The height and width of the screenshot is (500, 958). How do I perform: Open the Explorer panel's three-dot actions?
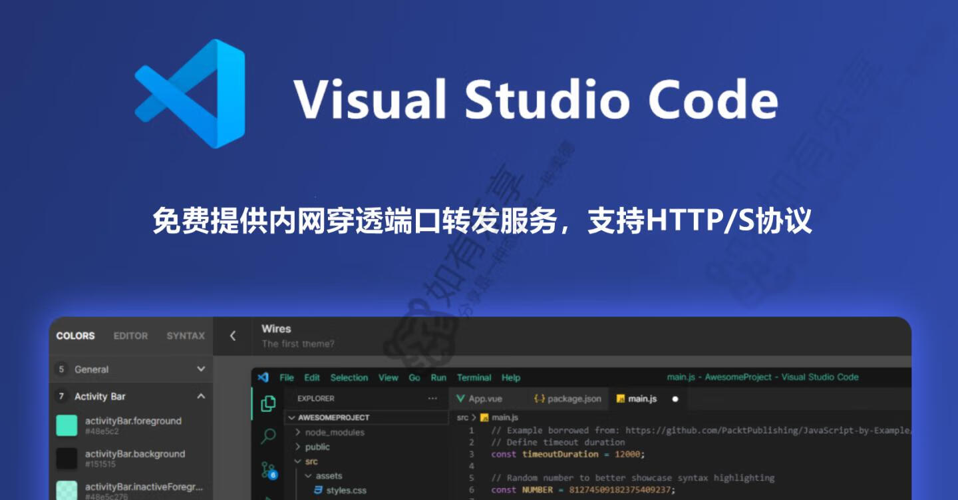click(x=432, y=398)
